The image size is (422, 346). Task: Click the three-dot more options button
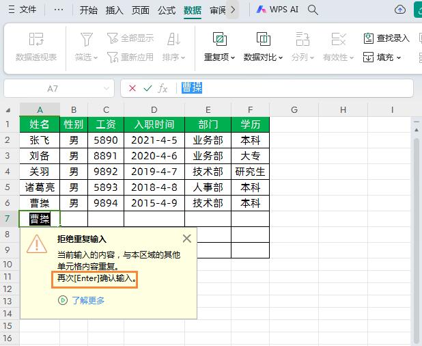(x=59, y=10)
